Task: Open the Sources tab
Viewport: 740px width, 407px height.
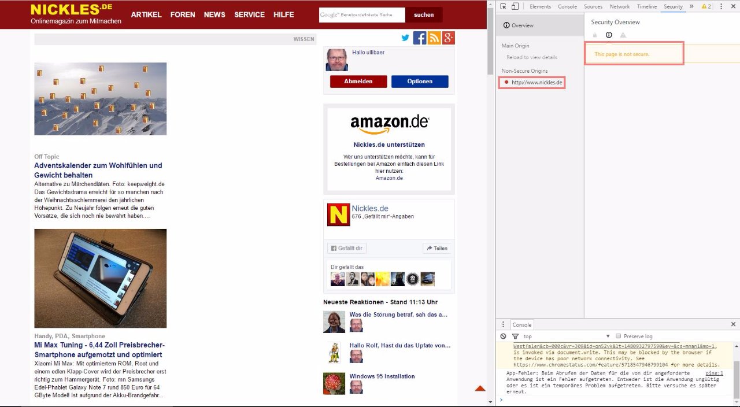Action: (x=593, y=6)
